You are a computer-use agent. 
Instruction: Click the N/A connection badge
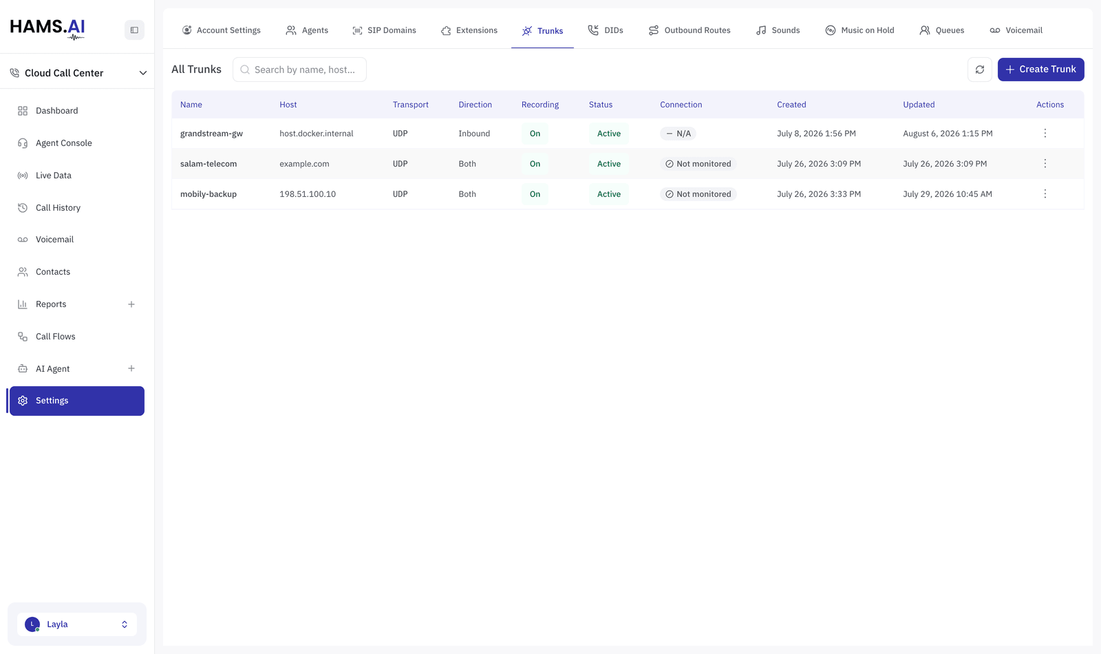[678, 134]
